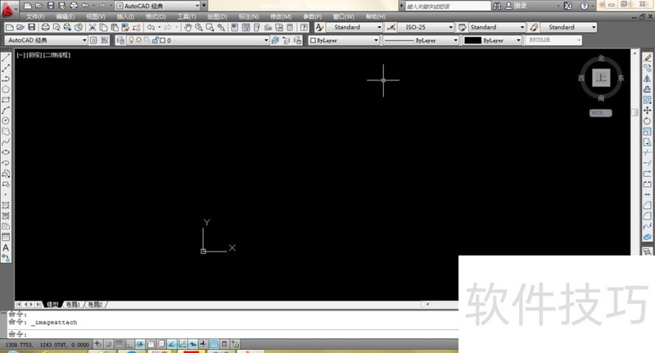The height and width of the screenshot is (353, 655).
Task: Open Layer Properties Manager icon
Action: click(x=120, y=40)
